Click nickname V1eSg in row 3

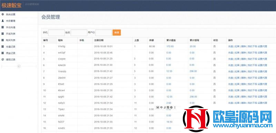point(61,46)
